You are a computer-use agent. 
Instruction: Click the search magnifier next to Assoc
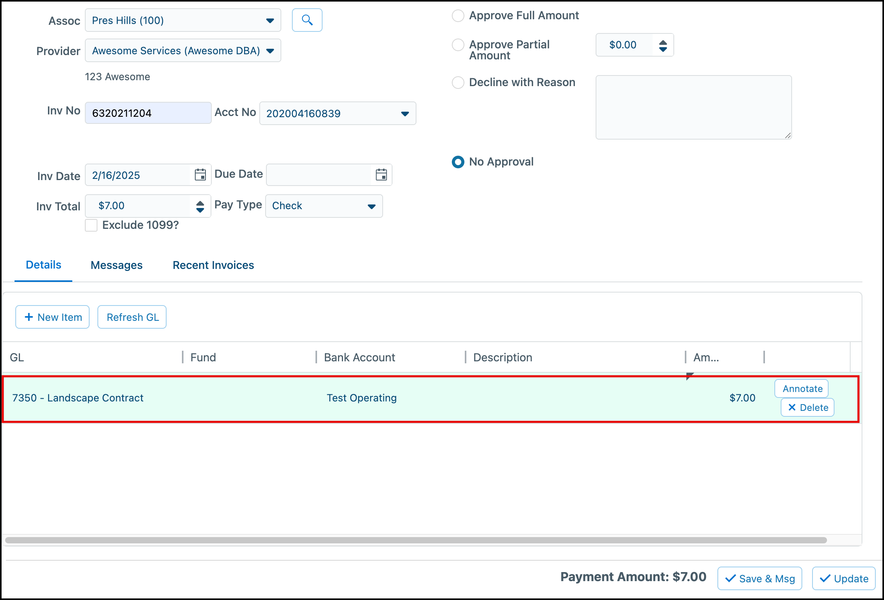coord(307,20)
